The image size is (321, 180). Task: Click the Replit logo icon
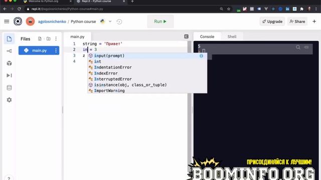18,21
